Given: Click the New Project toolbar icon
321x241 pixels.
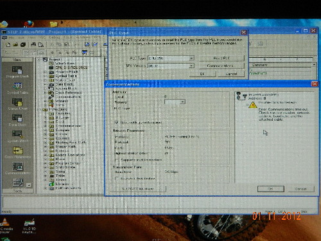Looking at the screenshot, I should point(8,44).
